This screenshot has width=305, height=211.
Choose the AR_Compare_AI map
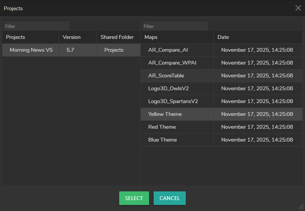coord(168,50)
